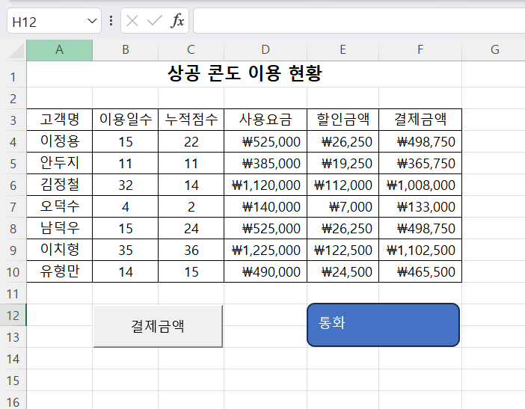
Task: Click the blue 통화 rounded shape
Action: click(x=383, y=325)
